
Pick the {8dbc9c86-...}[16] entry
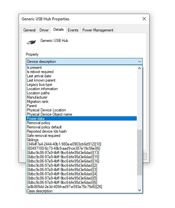pos(81,161)
